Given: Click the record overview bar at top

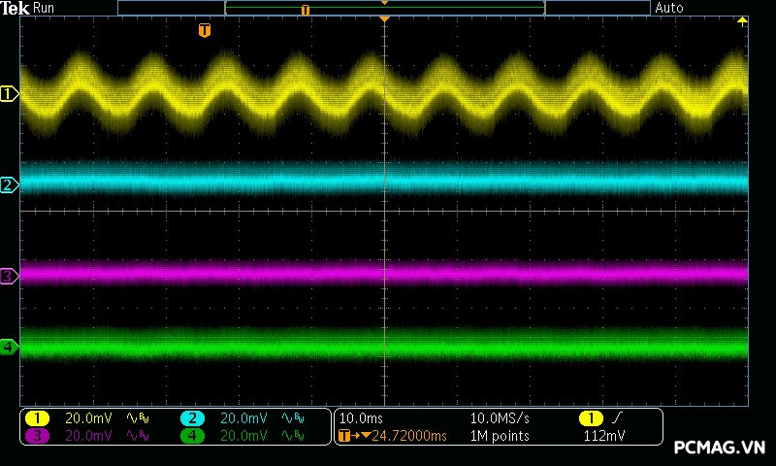Looking at the screenshot, I should (384, 8).
